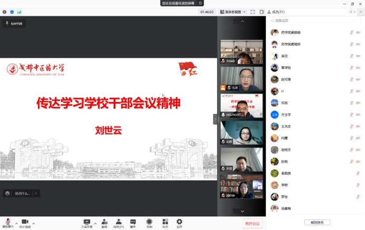Image resolution: width=365 pixels, height=230 pixels.
Task: Pop out the members panel
Action: (350, 12)
